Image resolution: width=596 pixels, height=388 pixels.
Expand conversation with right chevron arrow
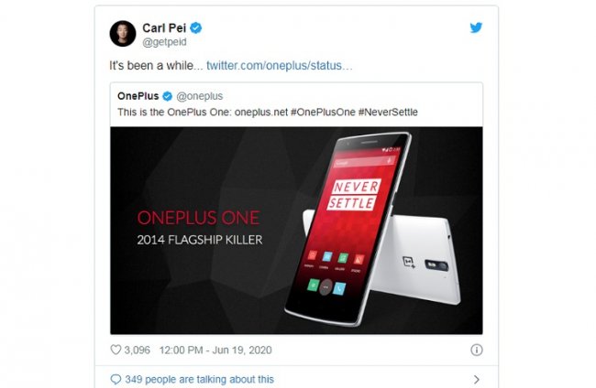tap(477, 379)
